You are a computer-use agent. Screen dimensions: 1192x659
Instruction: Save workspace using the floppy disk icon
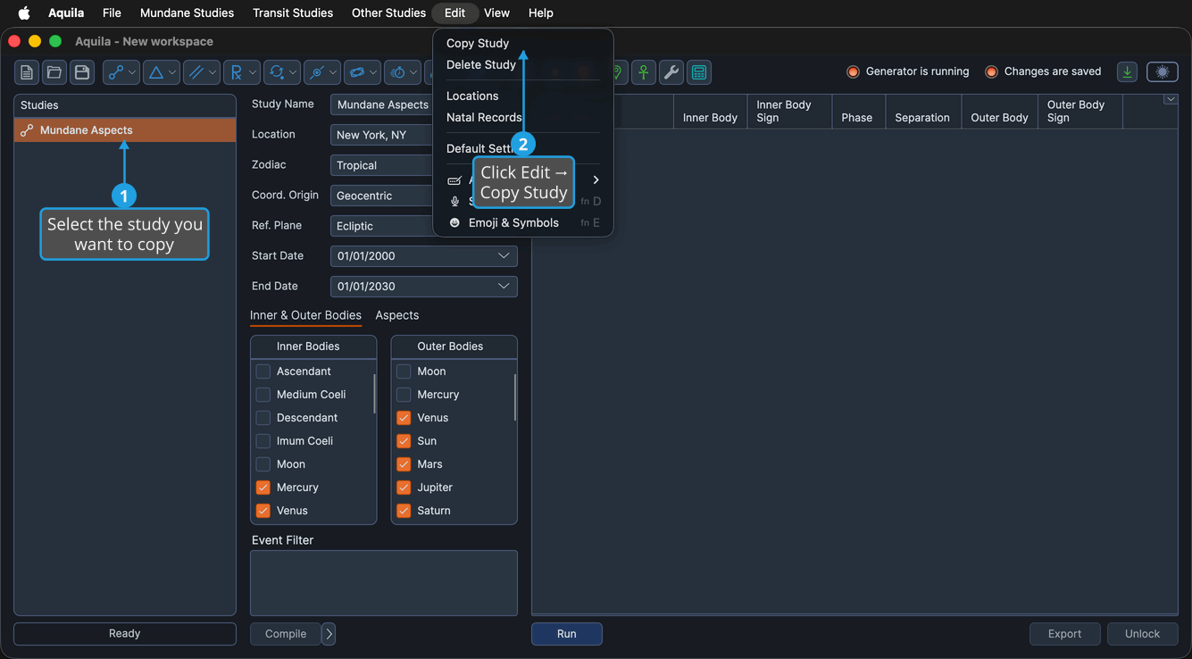pyautogui.click(x=82, y=72)
